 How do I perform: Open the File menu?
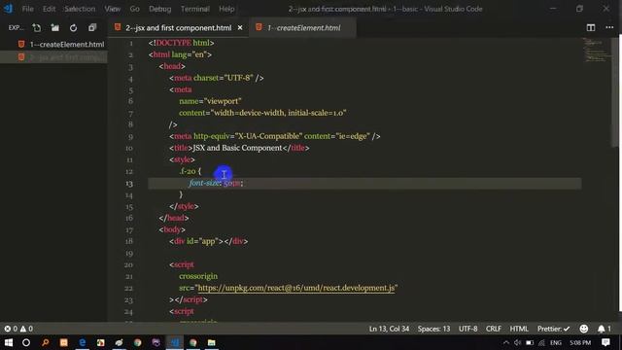[28, 9]
